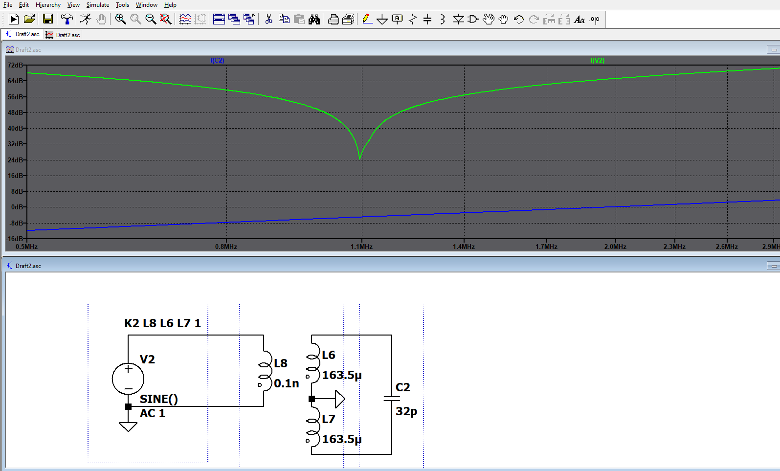Image resolution: width=780 pixels, height=471 pixels.
Task: Click the Zoom Out magnifier icon
Action: (x=151, y=19)
